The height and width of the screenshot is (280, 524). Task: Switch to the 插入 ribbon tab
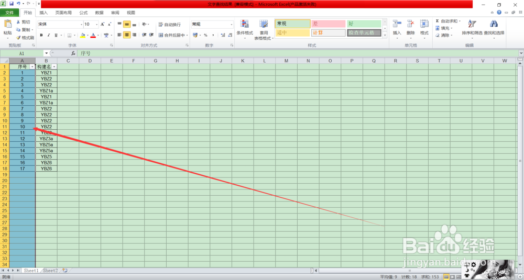tap(43, 13)
